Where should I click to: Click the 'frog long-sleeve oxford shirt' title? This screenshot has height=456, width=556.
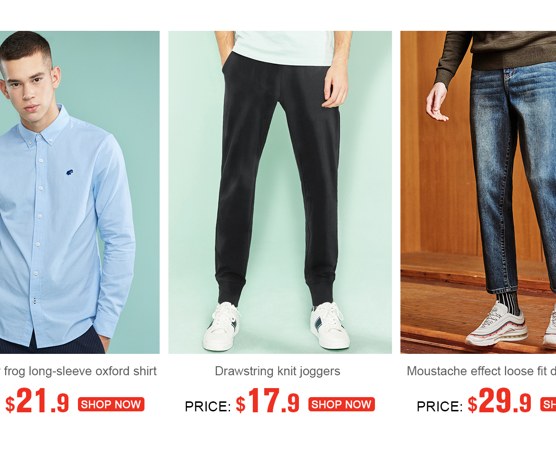(80, 371)
